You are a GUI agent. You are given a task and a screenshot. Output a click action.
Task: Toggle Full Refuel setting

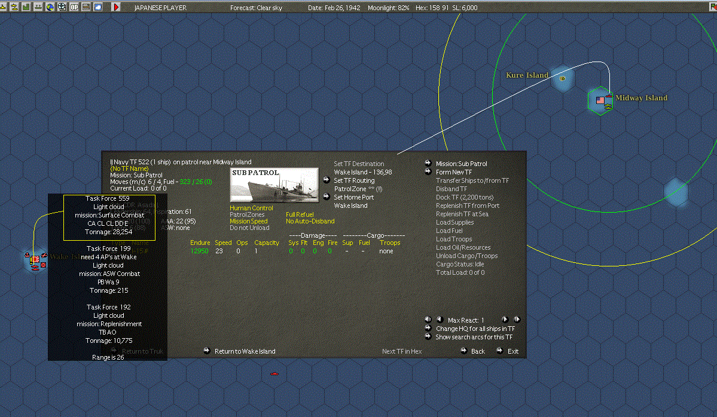tap(300, 214)
